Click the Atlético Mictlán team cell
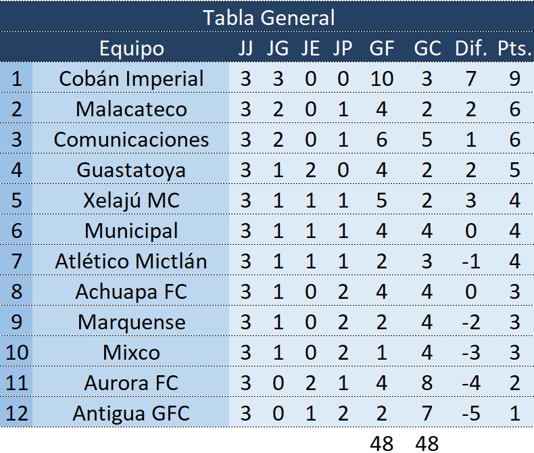 click(x=131, y=261)
